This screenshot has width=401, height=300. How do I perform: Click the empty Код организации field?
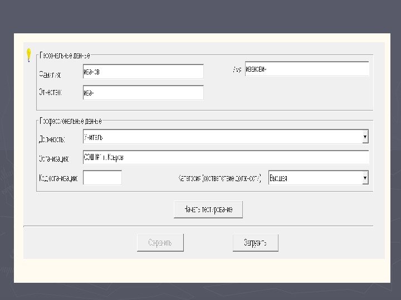click(102, 178)
